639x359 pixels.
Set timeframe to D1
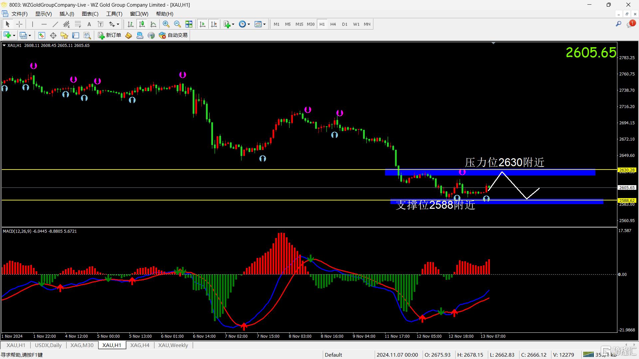pyautogui.click(x=344, y=24)
